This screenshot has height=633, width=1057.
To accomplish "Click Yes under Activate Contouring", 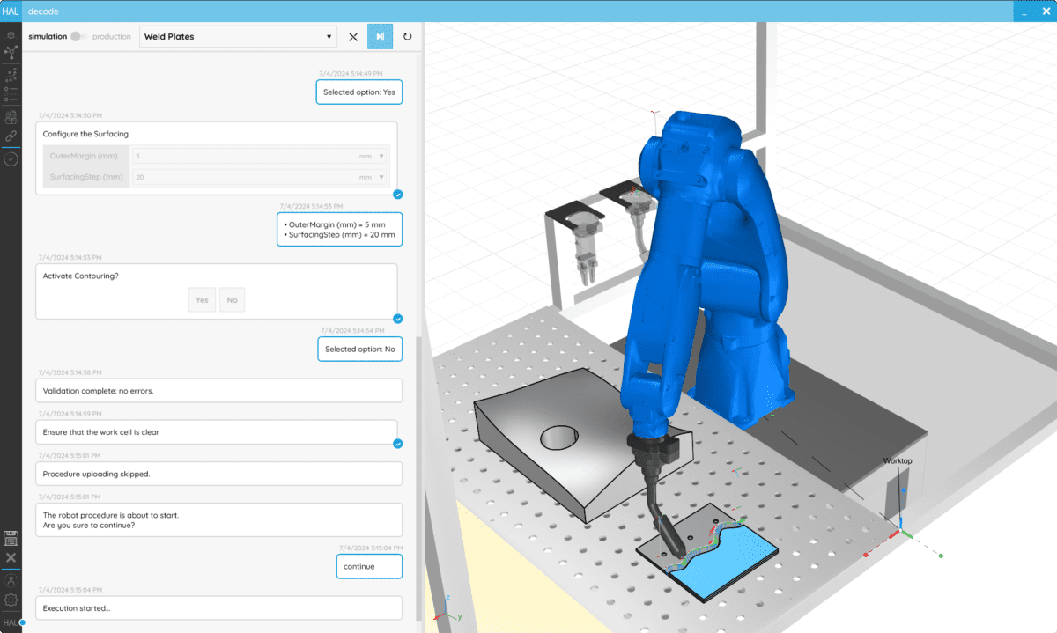I will [x=202, y=300].
